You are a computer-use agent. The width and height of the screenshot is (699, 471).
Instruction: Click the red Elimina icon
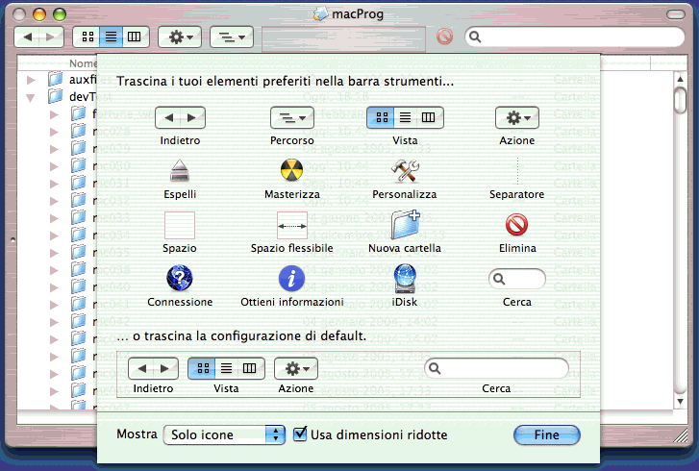tap(516, 225)
